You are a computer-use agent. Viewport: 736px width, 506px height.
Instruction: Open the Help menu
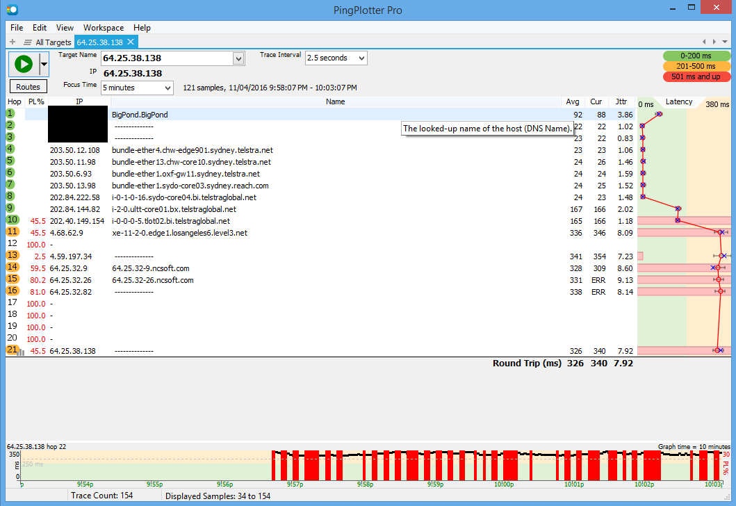[x=142, y=28]
